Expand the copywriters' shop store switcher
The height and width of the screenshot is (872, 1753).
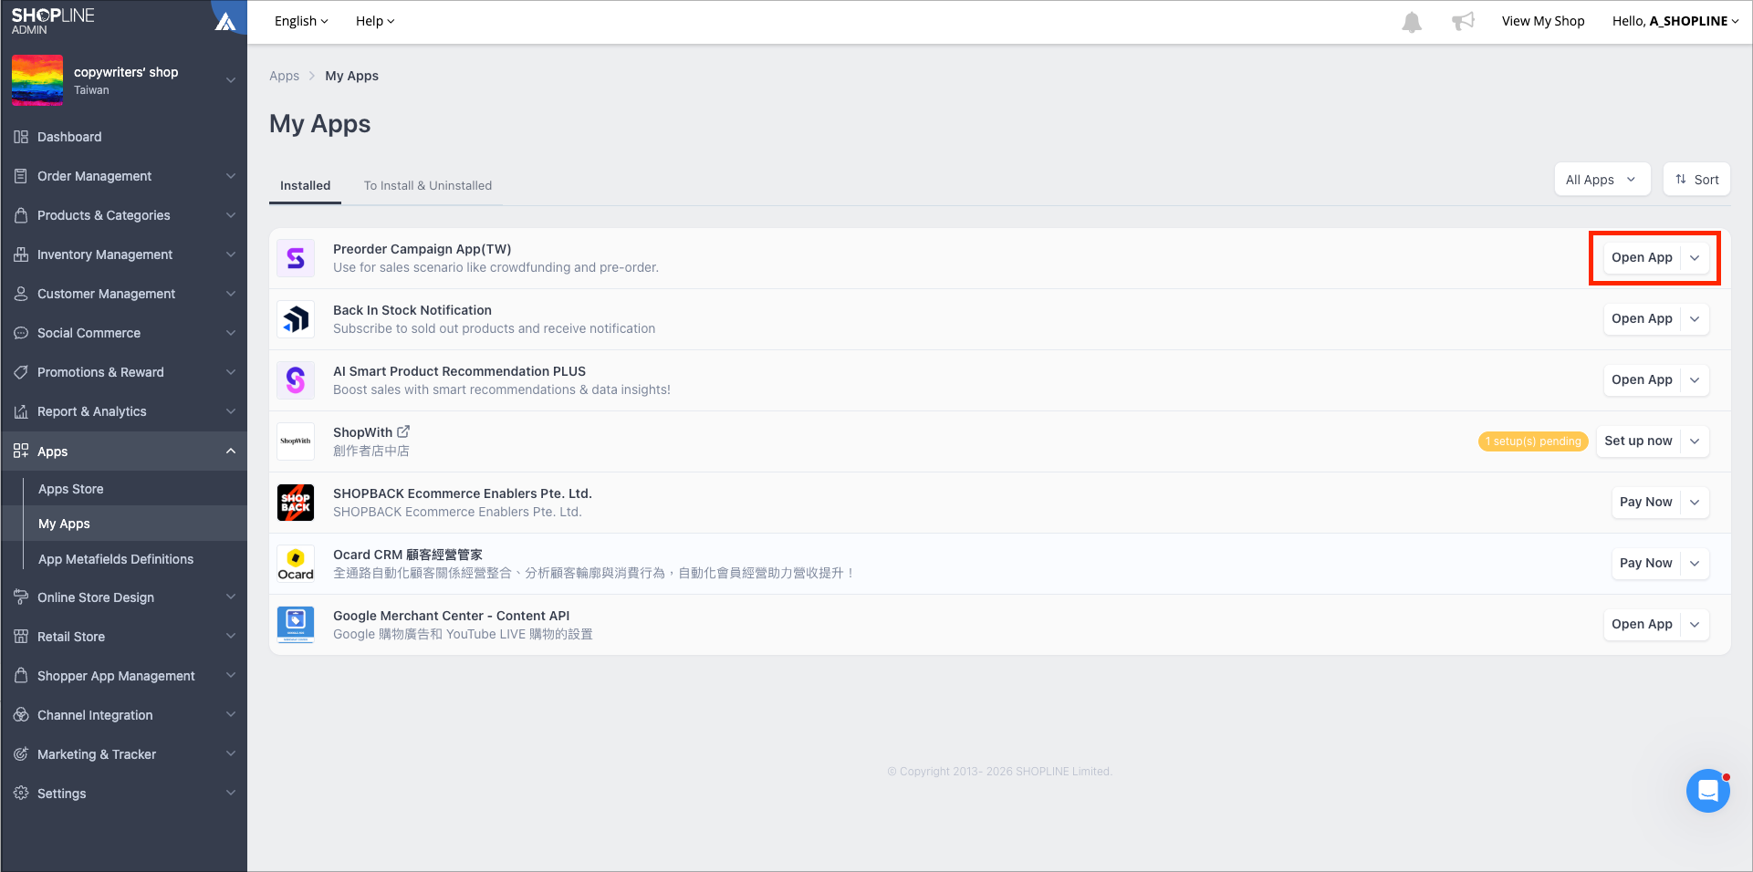pos(230,80)
